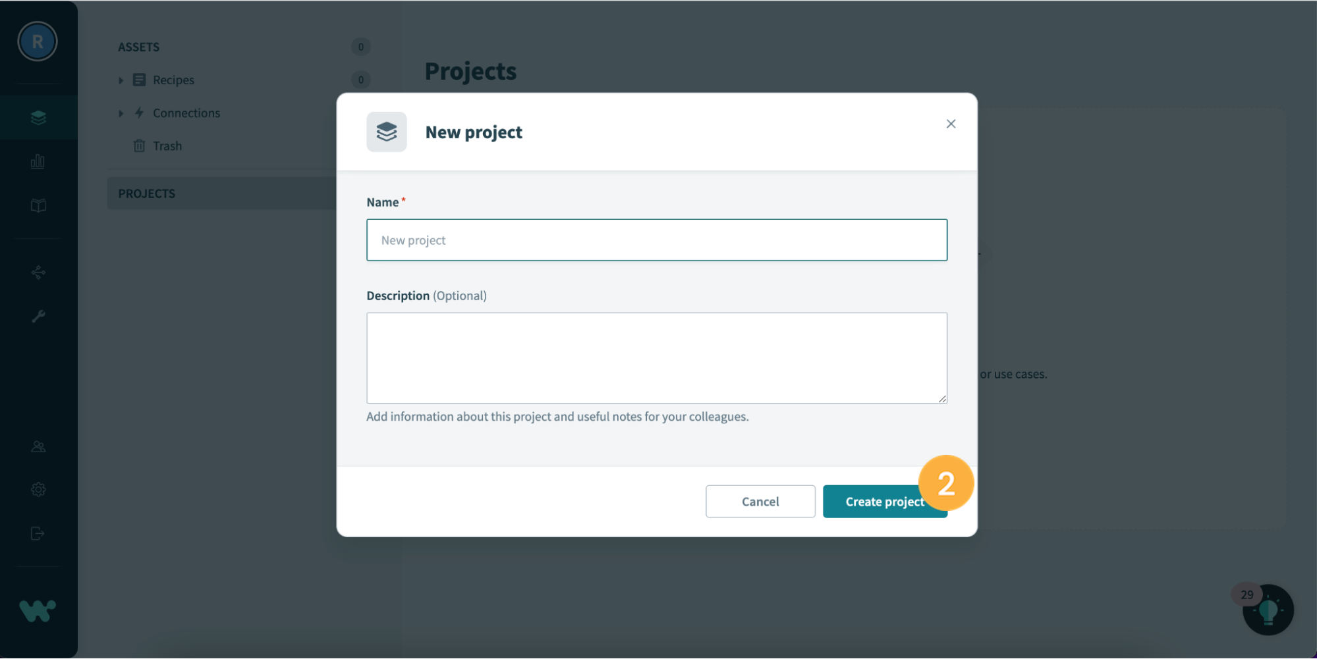Expand the Recipes tree arrow
This screenshot has height=659, width=1317.
(121, 80)
